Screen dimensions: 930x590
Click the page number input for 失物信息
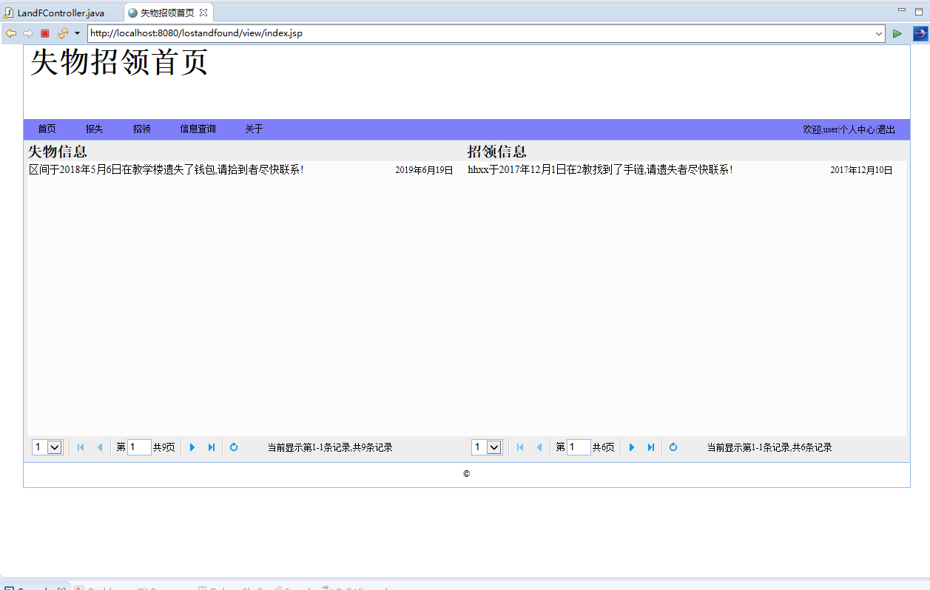tap(138, 447)
